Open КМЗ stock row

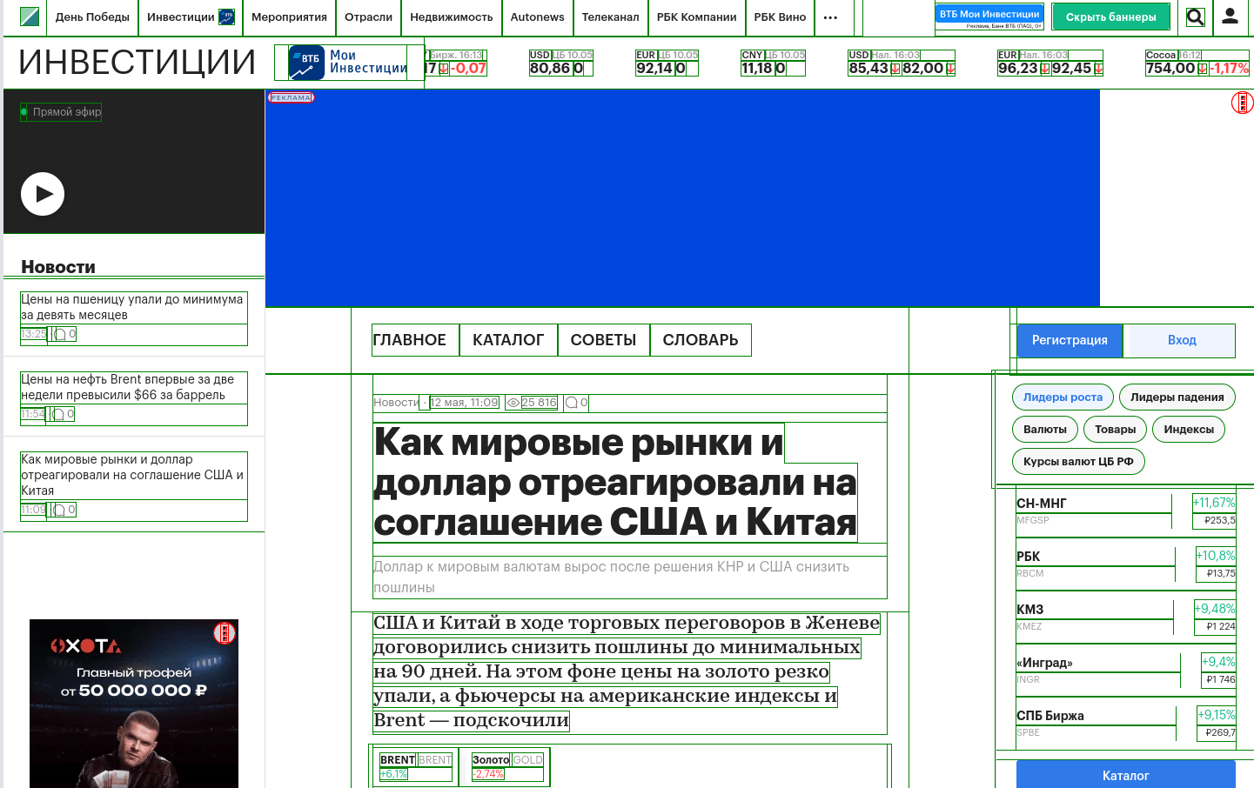tap(1126, 618)
